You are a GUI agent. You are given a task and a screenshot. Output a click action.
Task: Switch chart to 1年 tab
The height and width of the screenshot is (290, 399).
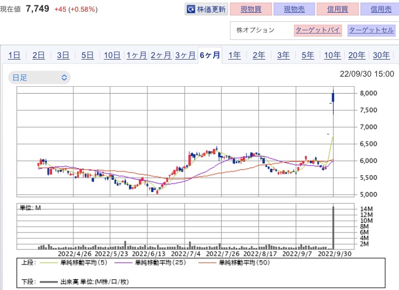click(x=235, y=55)
